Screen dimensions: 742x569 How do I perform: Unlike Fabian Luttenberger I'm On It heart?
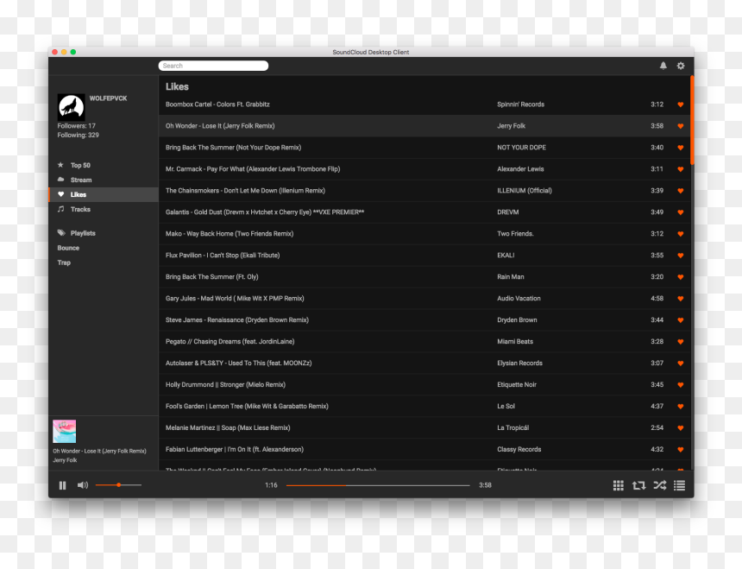(x=681, y=449)
